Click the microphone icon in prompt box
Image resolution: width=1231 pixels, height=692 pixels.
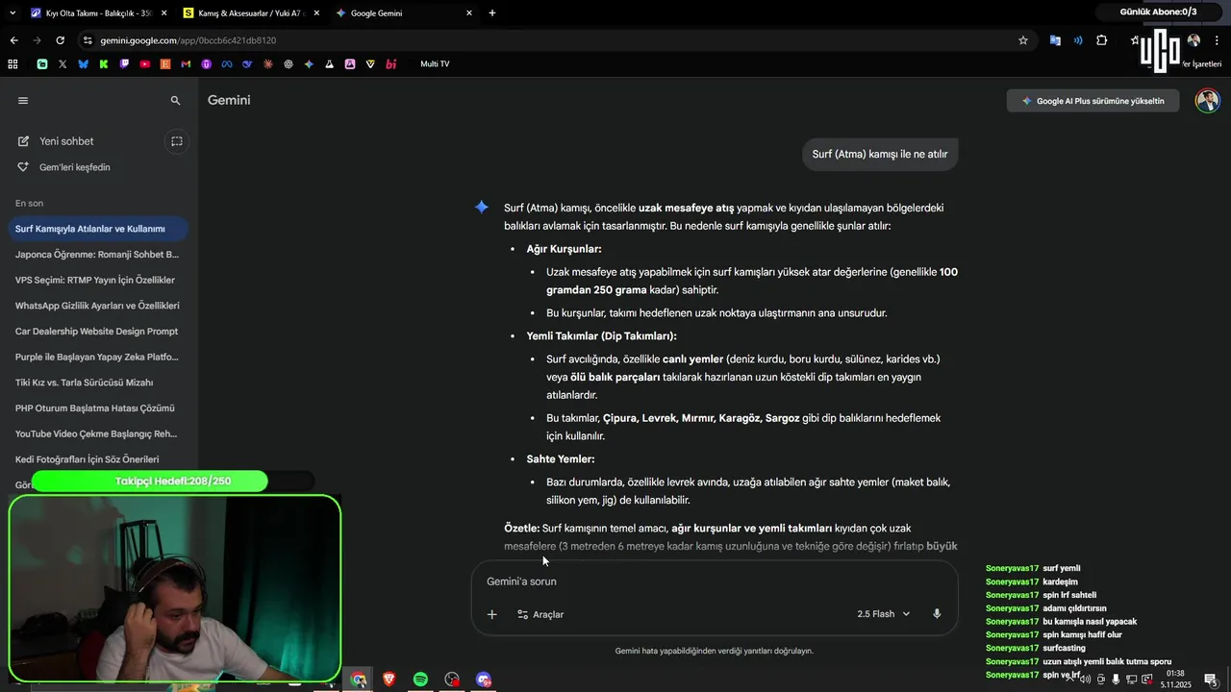click(937, 614)
